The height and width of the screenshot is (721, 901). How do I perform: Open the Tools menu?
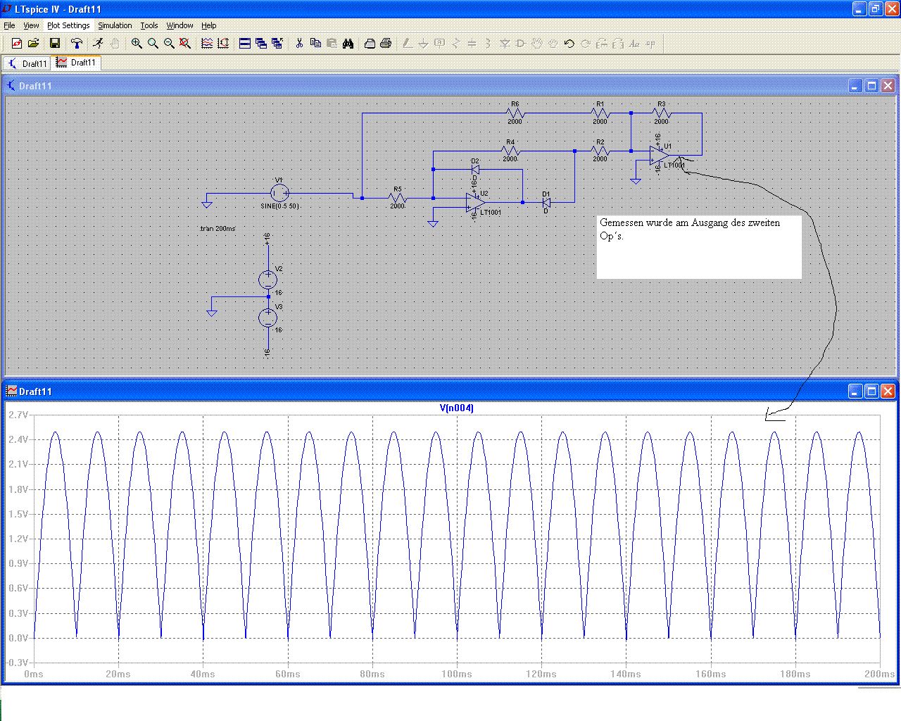149,25
